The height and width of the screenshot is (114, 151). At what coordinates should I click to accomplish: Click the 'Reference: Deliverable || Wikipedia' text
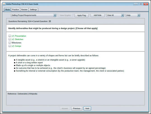tap(22, 94)
